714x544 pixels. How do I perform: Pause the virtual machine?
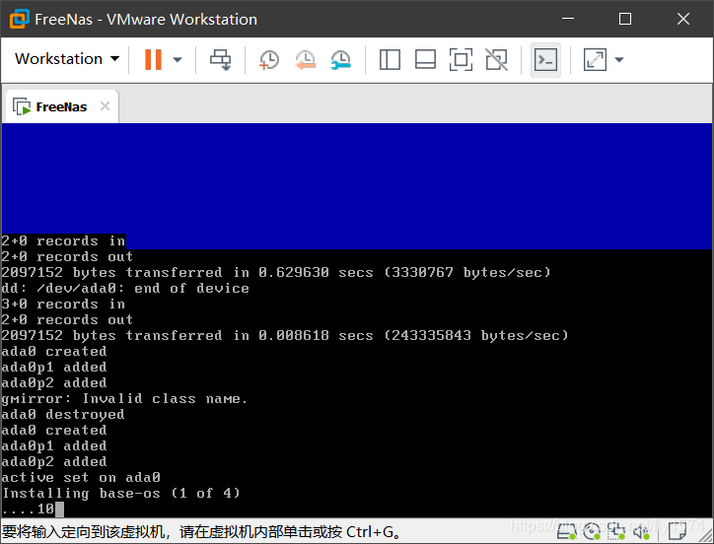pos(153,60)
